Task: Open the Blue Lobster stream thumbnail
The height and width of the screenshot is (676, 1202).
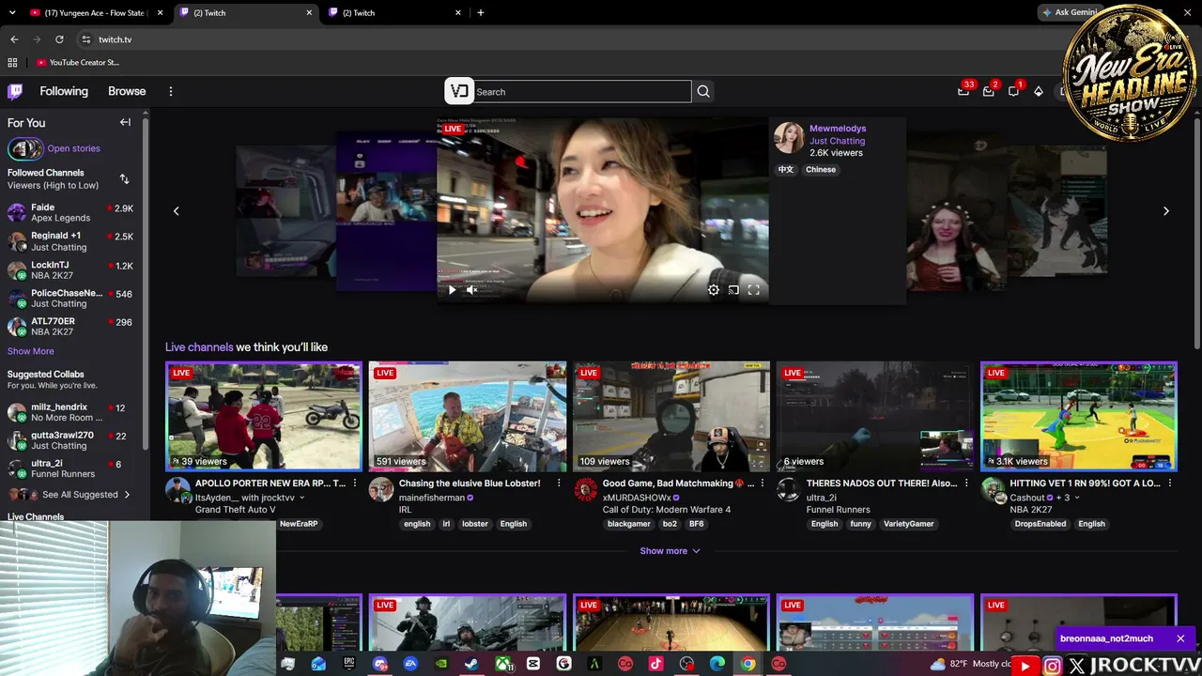Action: tap(468, 416)
